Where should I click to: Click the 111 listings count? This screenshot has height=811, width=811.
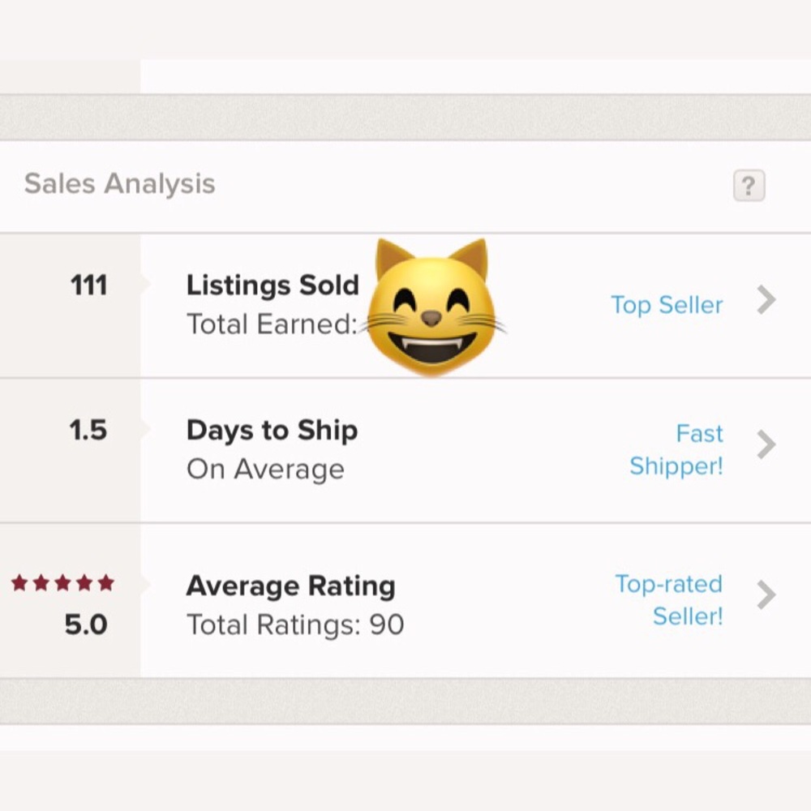pyautogui.click(x=89, y=285)
